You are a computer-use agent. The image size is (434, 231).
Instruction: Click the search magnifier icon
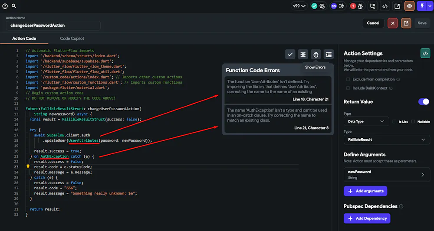(14, 6)
